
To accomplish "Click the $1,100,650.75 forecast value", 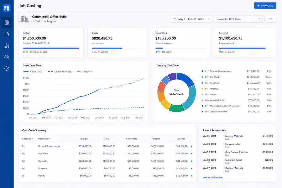I will [x=231, y=38].
